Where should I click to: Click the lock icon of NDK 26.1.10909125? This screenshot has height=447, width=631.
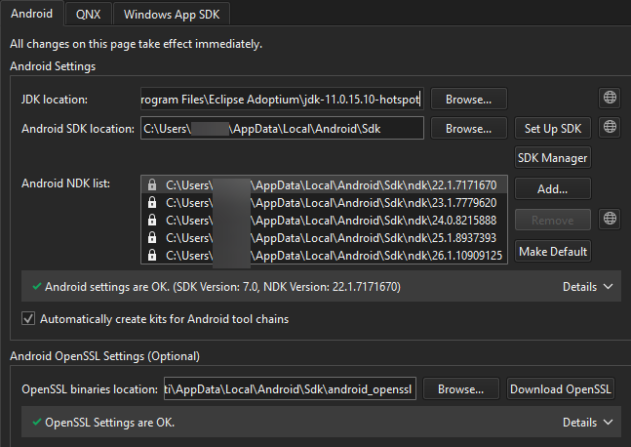(151, 256)
